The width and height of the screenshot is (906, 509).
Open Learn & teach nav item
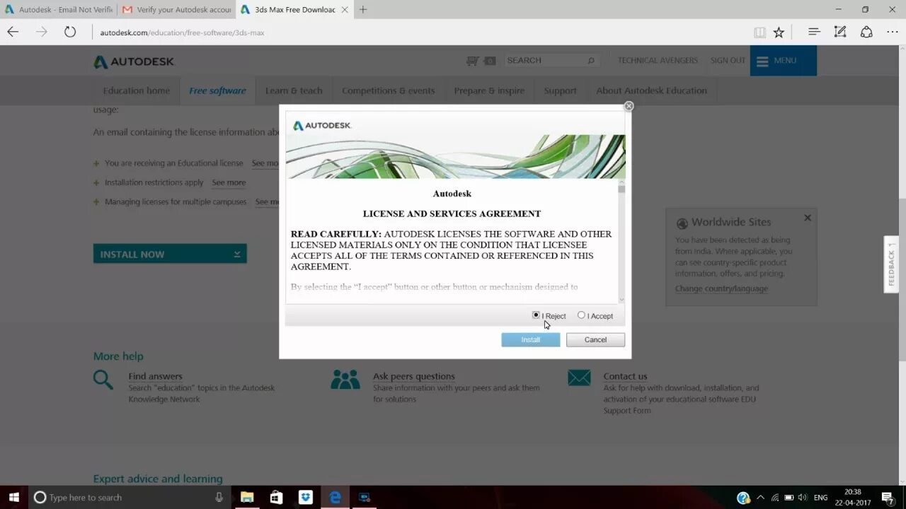pyautogui.click(x=294, y=90)
